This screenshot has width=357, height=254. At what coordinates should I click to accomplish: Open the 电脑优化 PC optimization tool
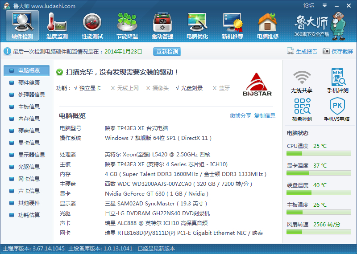[x=197, y=26]
